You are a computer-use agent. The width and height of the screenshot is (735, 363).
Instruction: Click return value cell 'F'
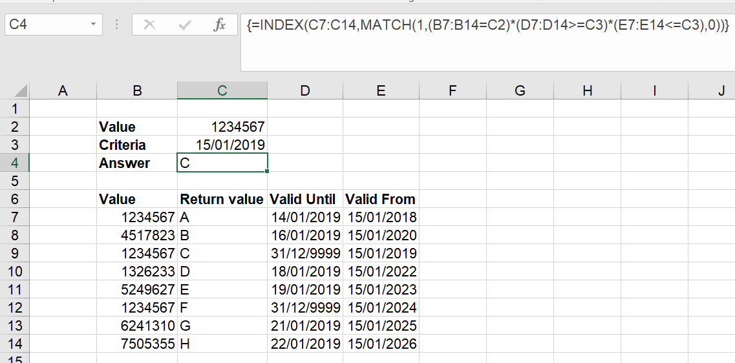222,307
